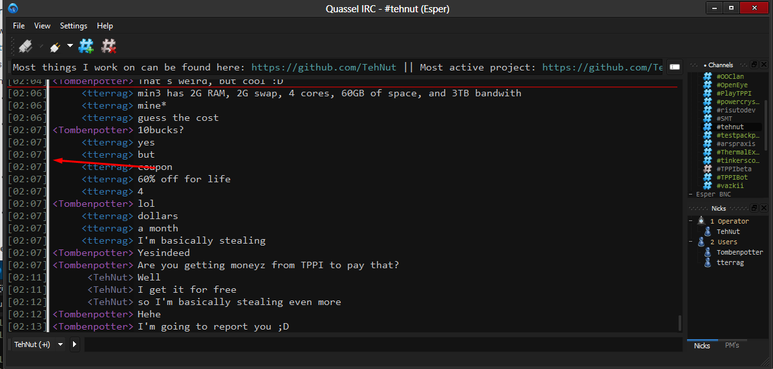Close the Nicks dock panel
The height and width of the screenshot is (369, 773).
764,209
